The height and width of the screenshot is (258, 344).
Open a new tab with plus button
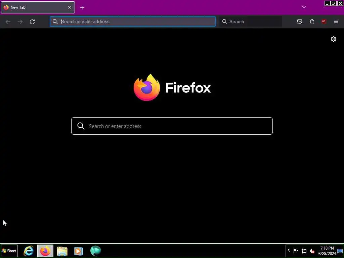[x=82, y=8]
